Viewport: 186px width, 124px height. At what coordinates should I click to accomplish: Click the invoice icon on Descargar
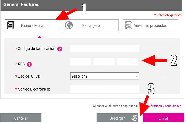(x=134, y=118)
